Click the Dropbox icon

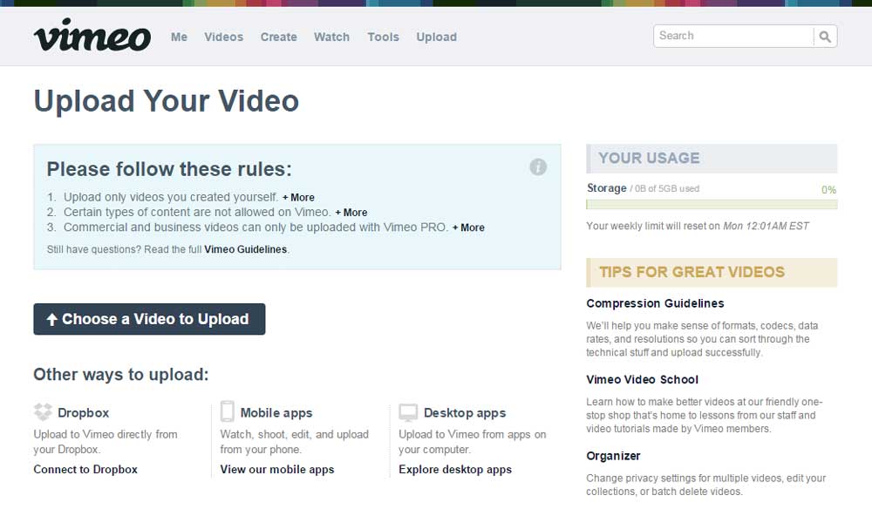tap(44, 412)
